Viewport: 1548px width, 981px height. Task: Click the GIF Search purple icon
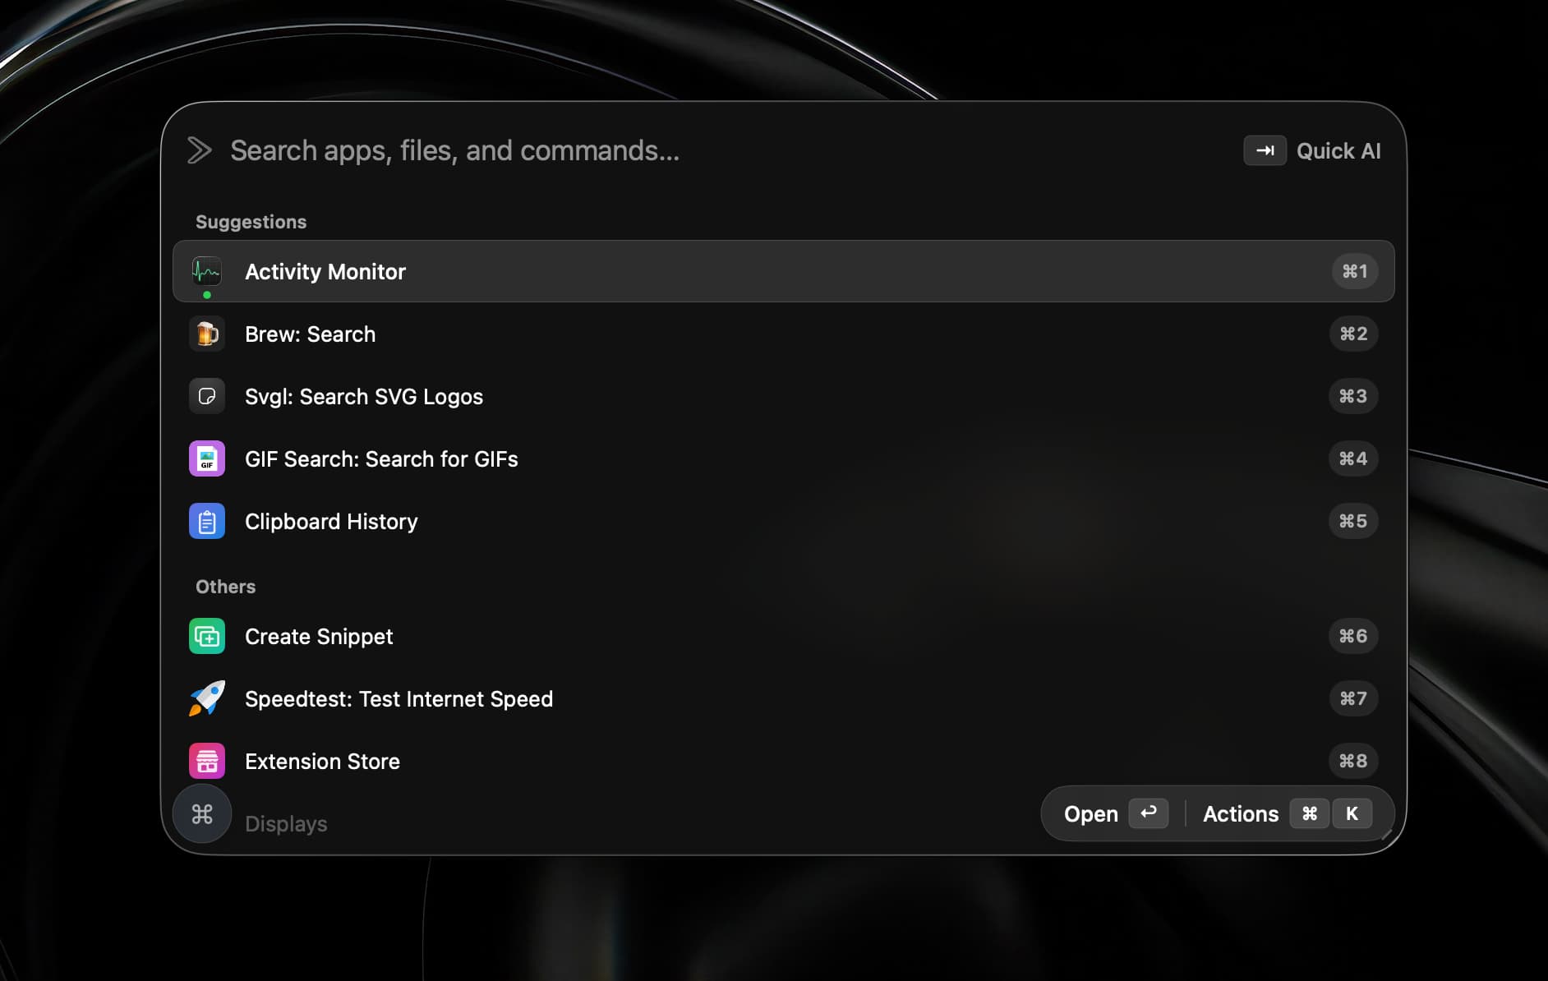point(207,458)
